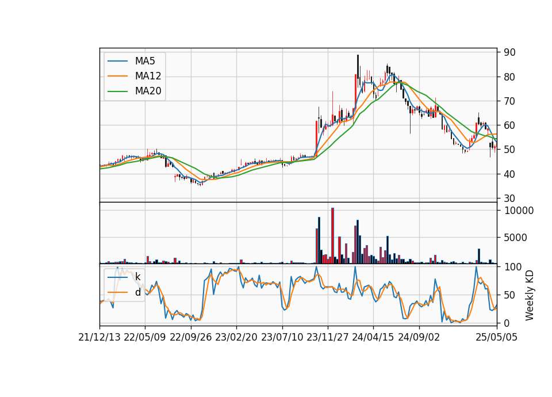Click the 22/09/26 date tick label
The image size is (552, 397).
point(191,337)
